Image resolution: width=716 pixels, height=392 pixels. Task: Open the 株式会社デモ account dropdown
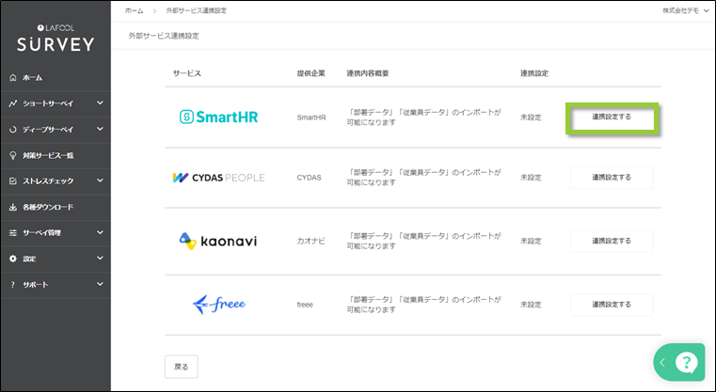pos(686,10)
